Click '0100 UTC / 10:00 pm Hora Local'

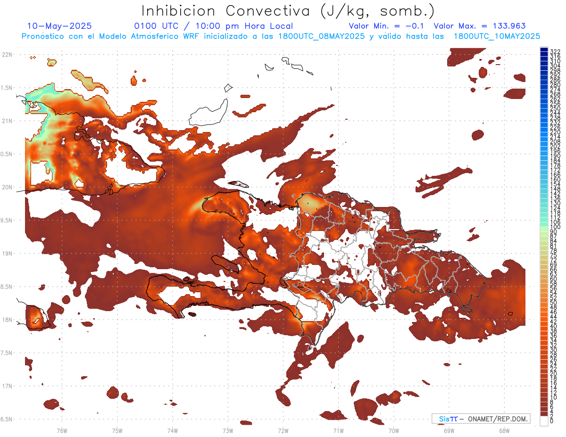(213, 26)
